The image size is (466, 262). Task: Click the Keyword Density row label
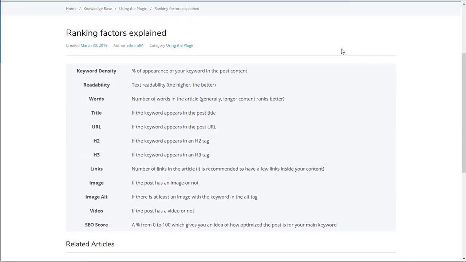point(96,71)
